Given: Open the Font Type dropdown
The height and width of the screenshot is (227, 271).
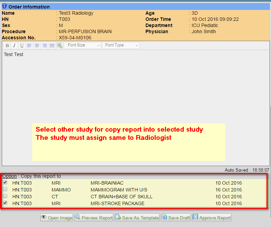Looking at the screenshot, I should click(x=121, y=45).
